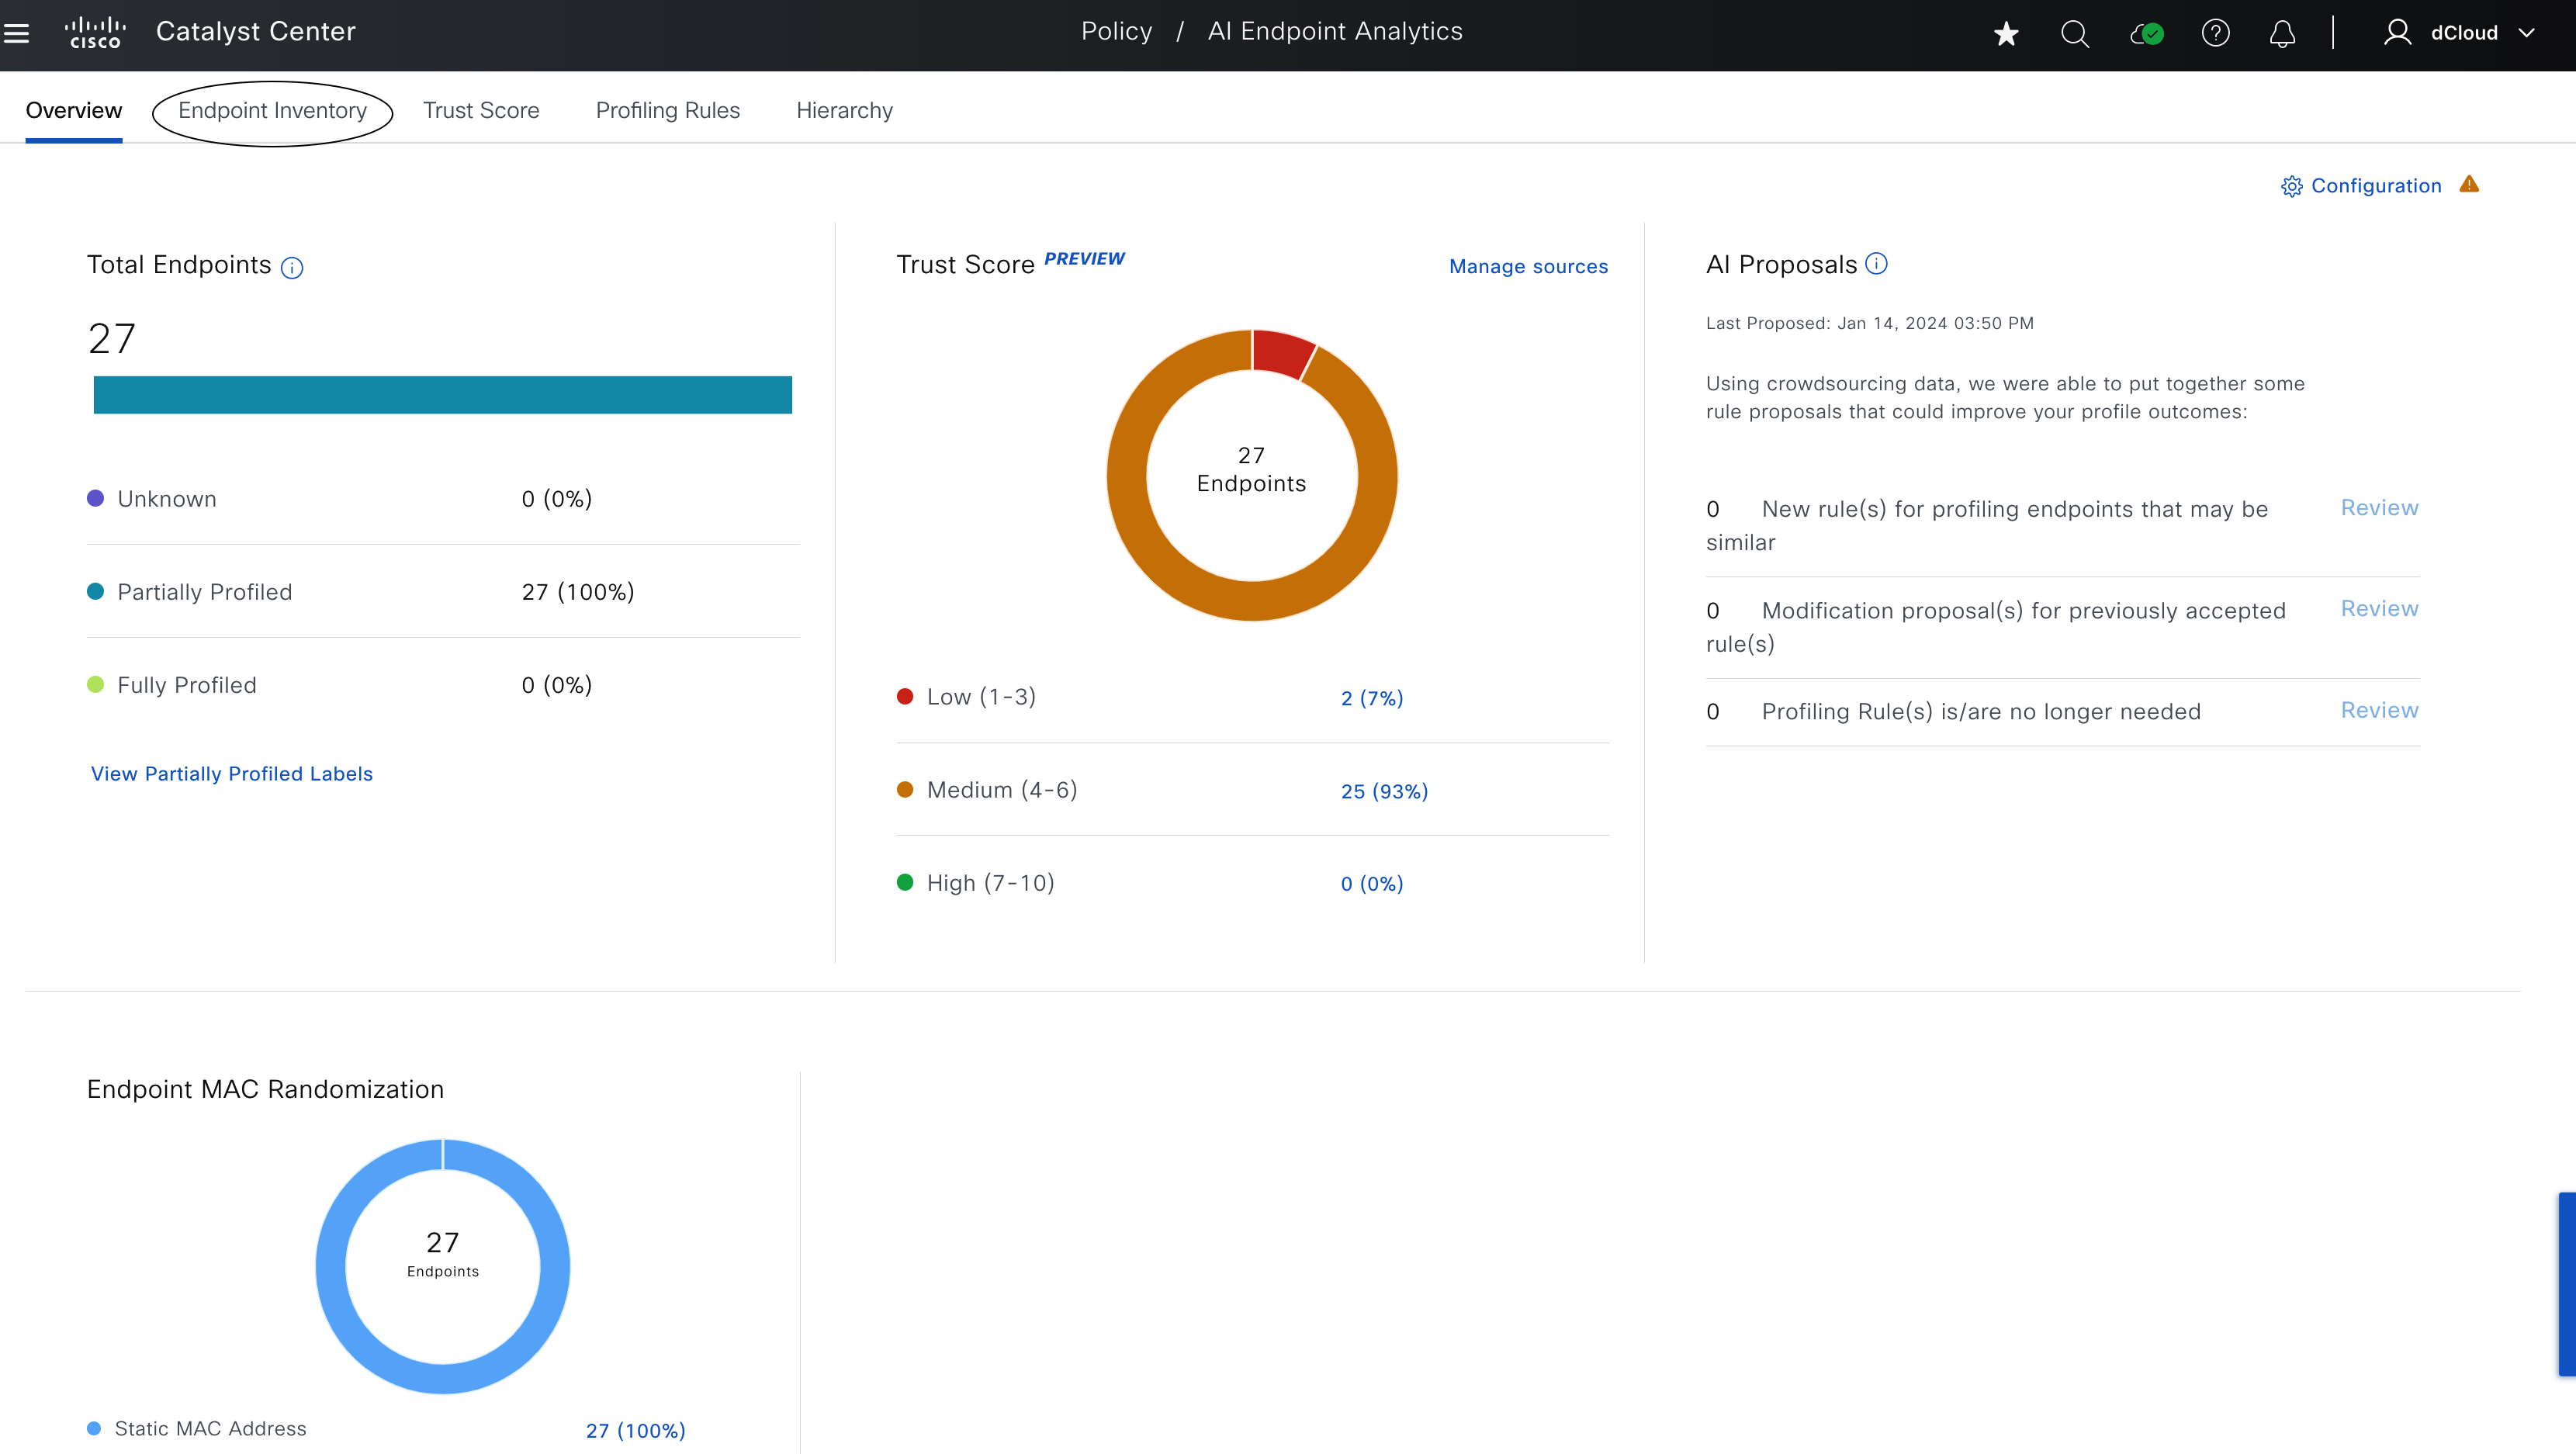Click the teal Total Endpoints progress bar
Viewport: 2576px width, 1454px height.
pyautogui.click(x=443, y=395)
